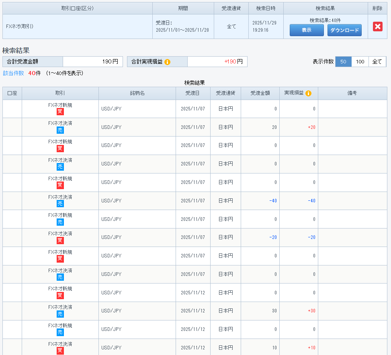Click the 売 badge in the +20 row
This screenshot has height=355, width=391.
(60, 130)
